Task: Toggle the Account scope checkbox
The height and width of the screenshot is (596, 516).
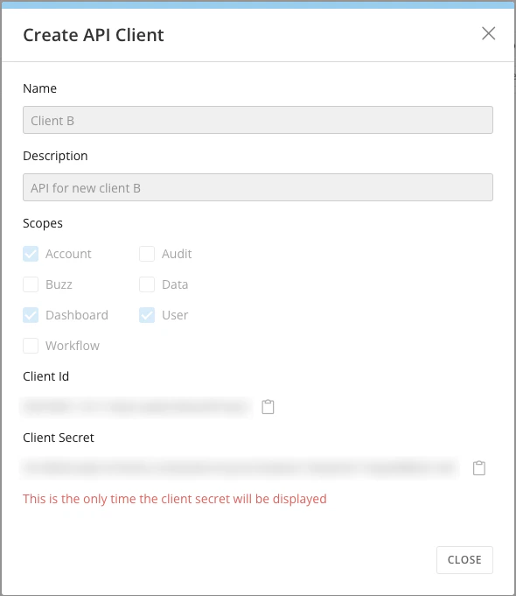Action: (31, 254)
